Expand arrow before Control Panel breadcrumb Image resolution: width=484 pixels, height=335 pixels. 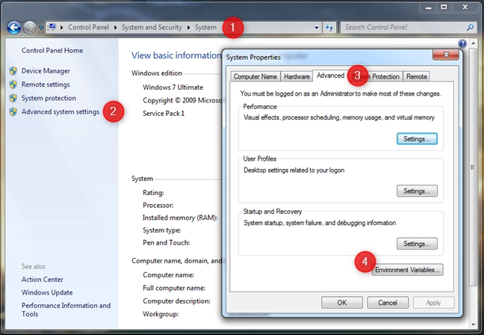[62, 28]
